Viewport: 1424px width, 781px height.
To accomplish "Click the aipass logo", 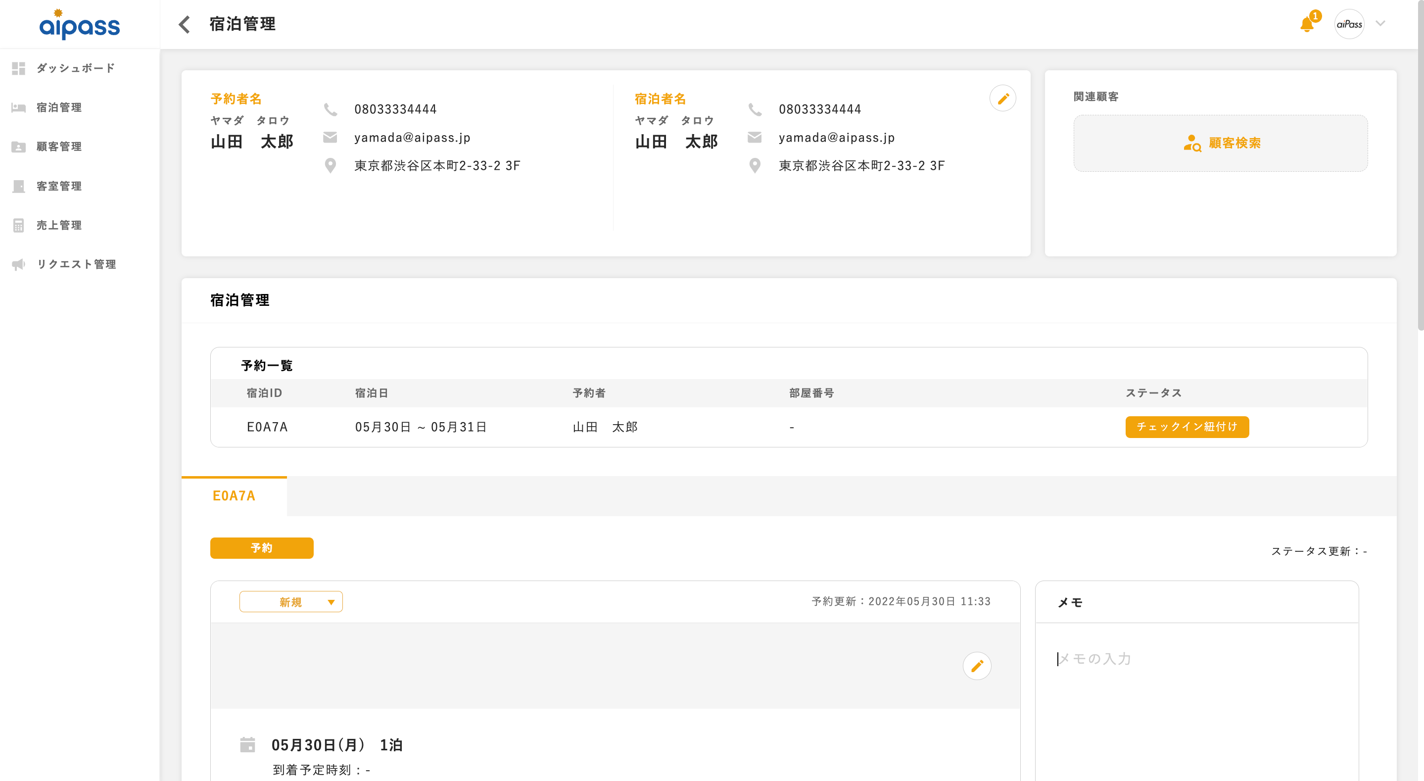I will pyautogui.click(x=80, y=24).
